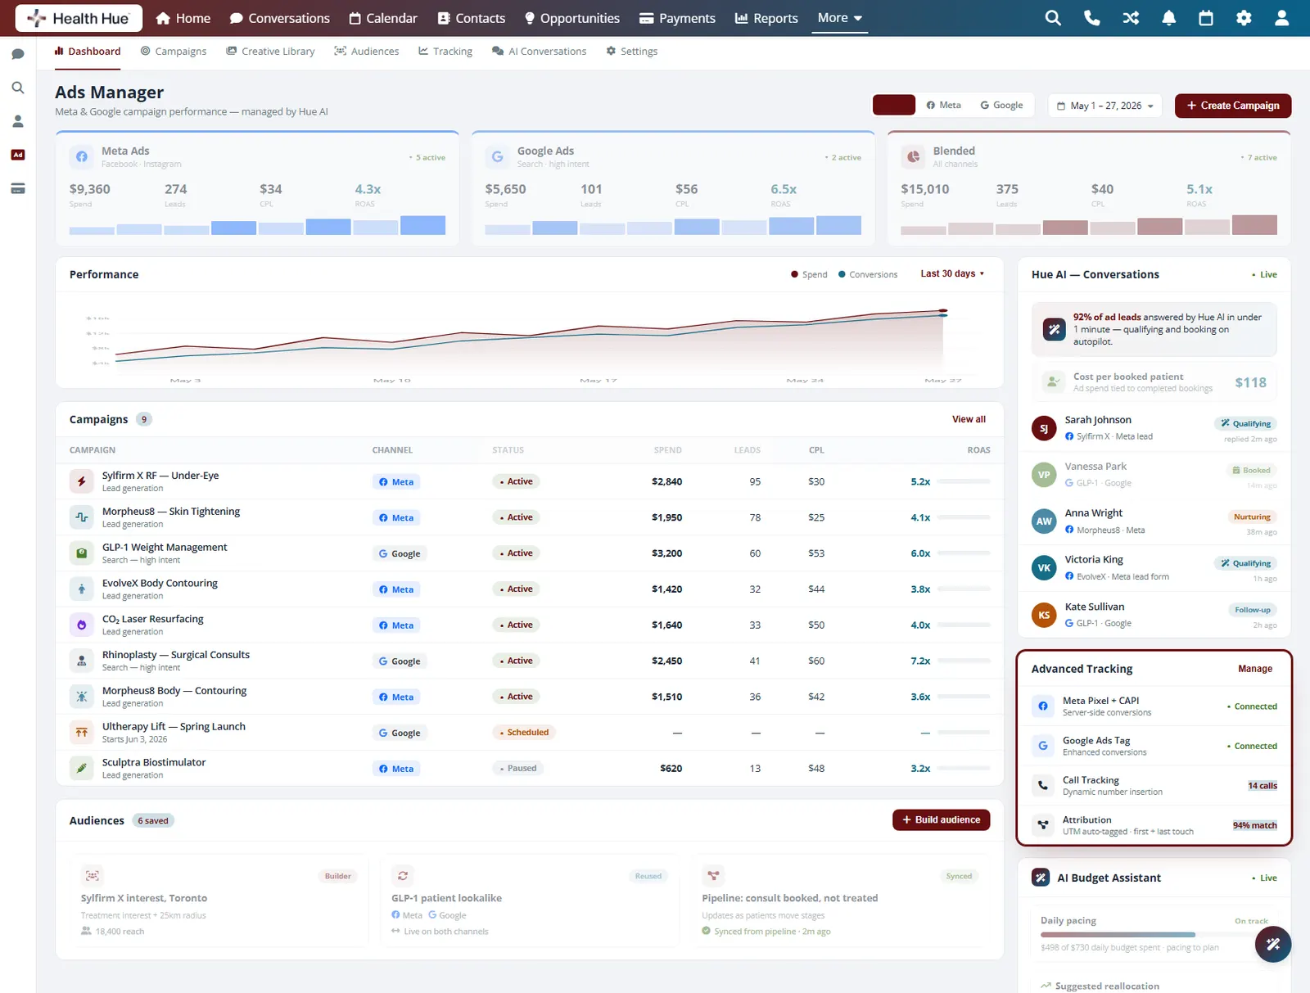Open the Audiences tab
This screenshot has height=993, width=1310.
point(367,51)
